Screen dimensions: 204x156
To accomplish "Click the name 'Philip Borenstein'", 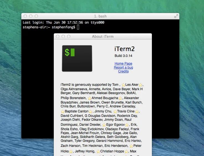I will [x=73, y=98].
